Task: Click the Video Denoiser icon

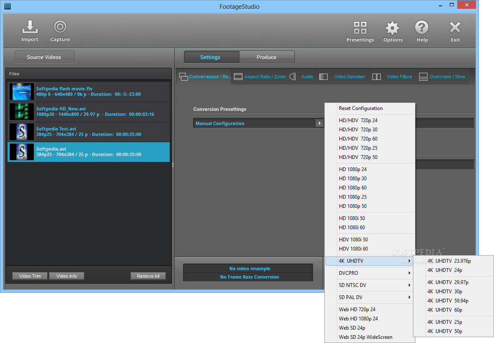Action: (323, 77)
